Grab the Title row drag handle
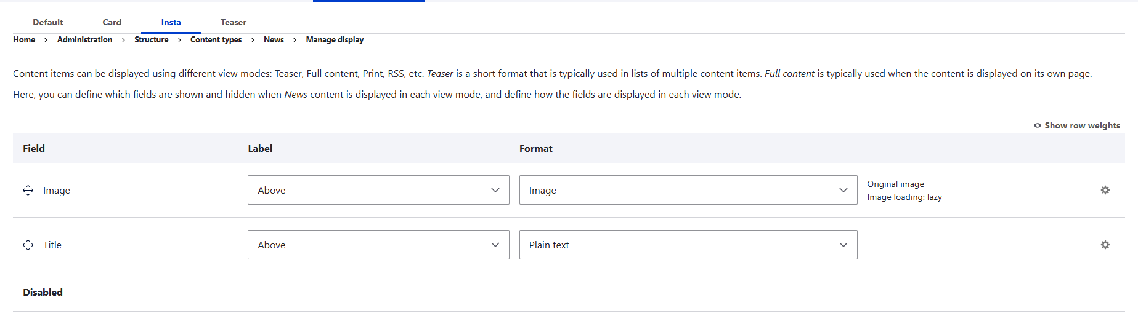The height and width of the screenshot is (324, 1138). 28,245
